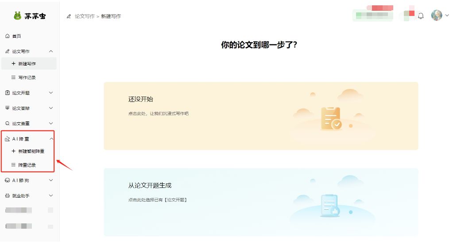457x242 pixels.
Task: Expand the AI舔狗 chevron
Action: [51, 180]
